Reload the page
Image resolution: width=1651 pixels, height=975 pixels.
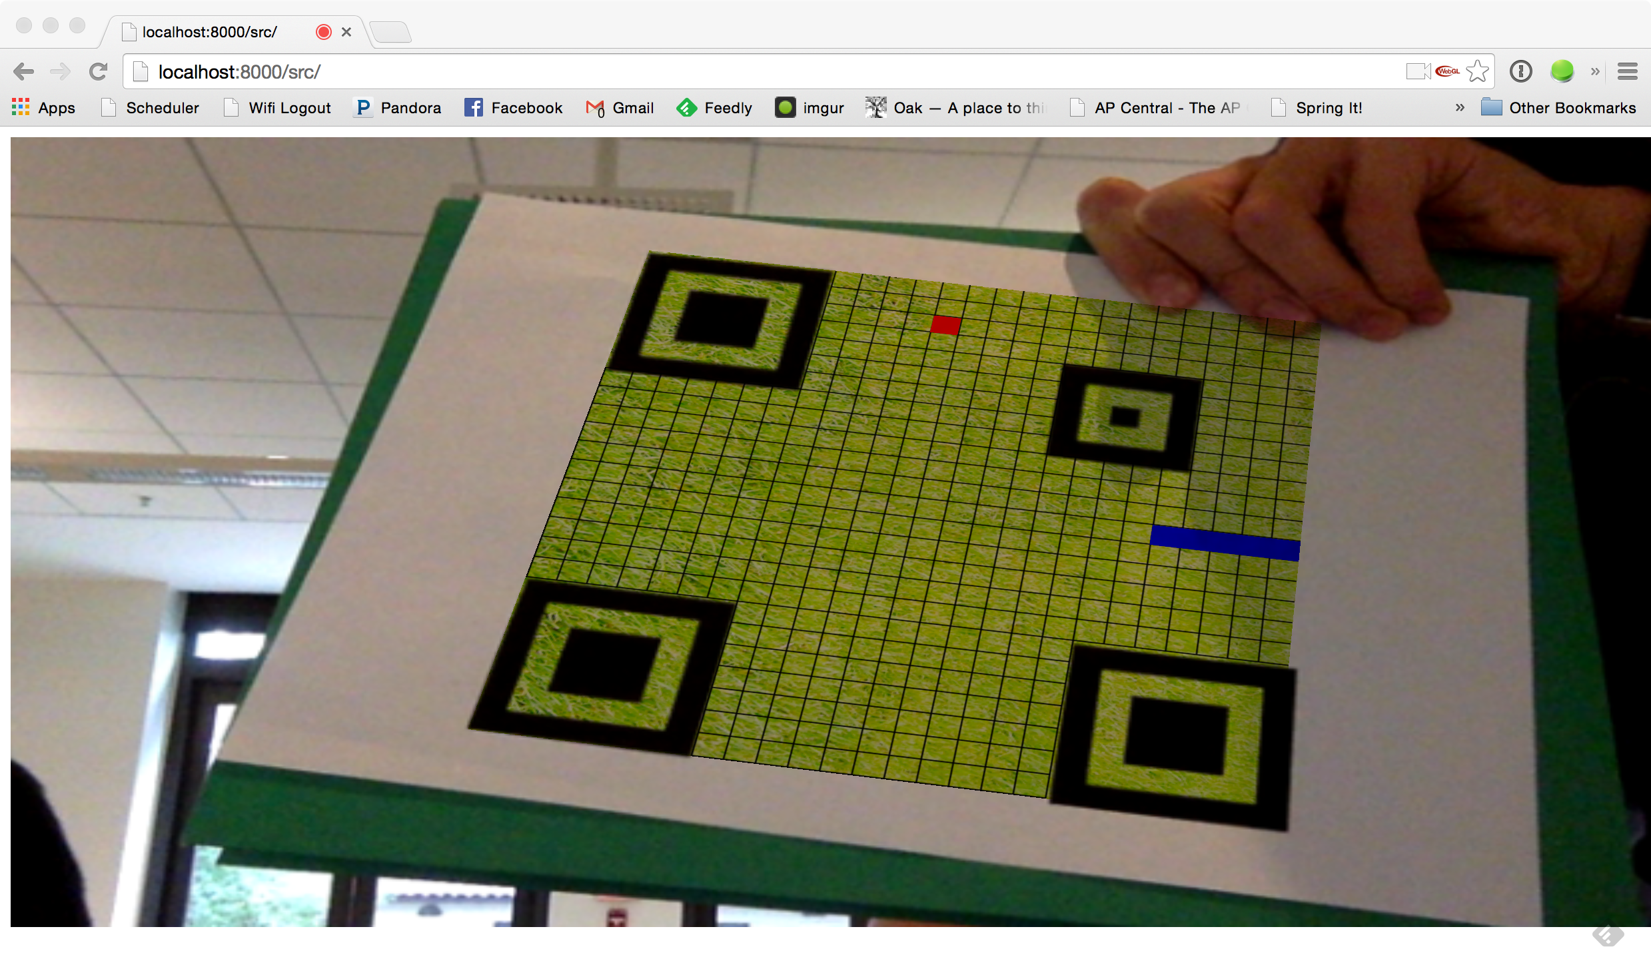tap(99, 71)
